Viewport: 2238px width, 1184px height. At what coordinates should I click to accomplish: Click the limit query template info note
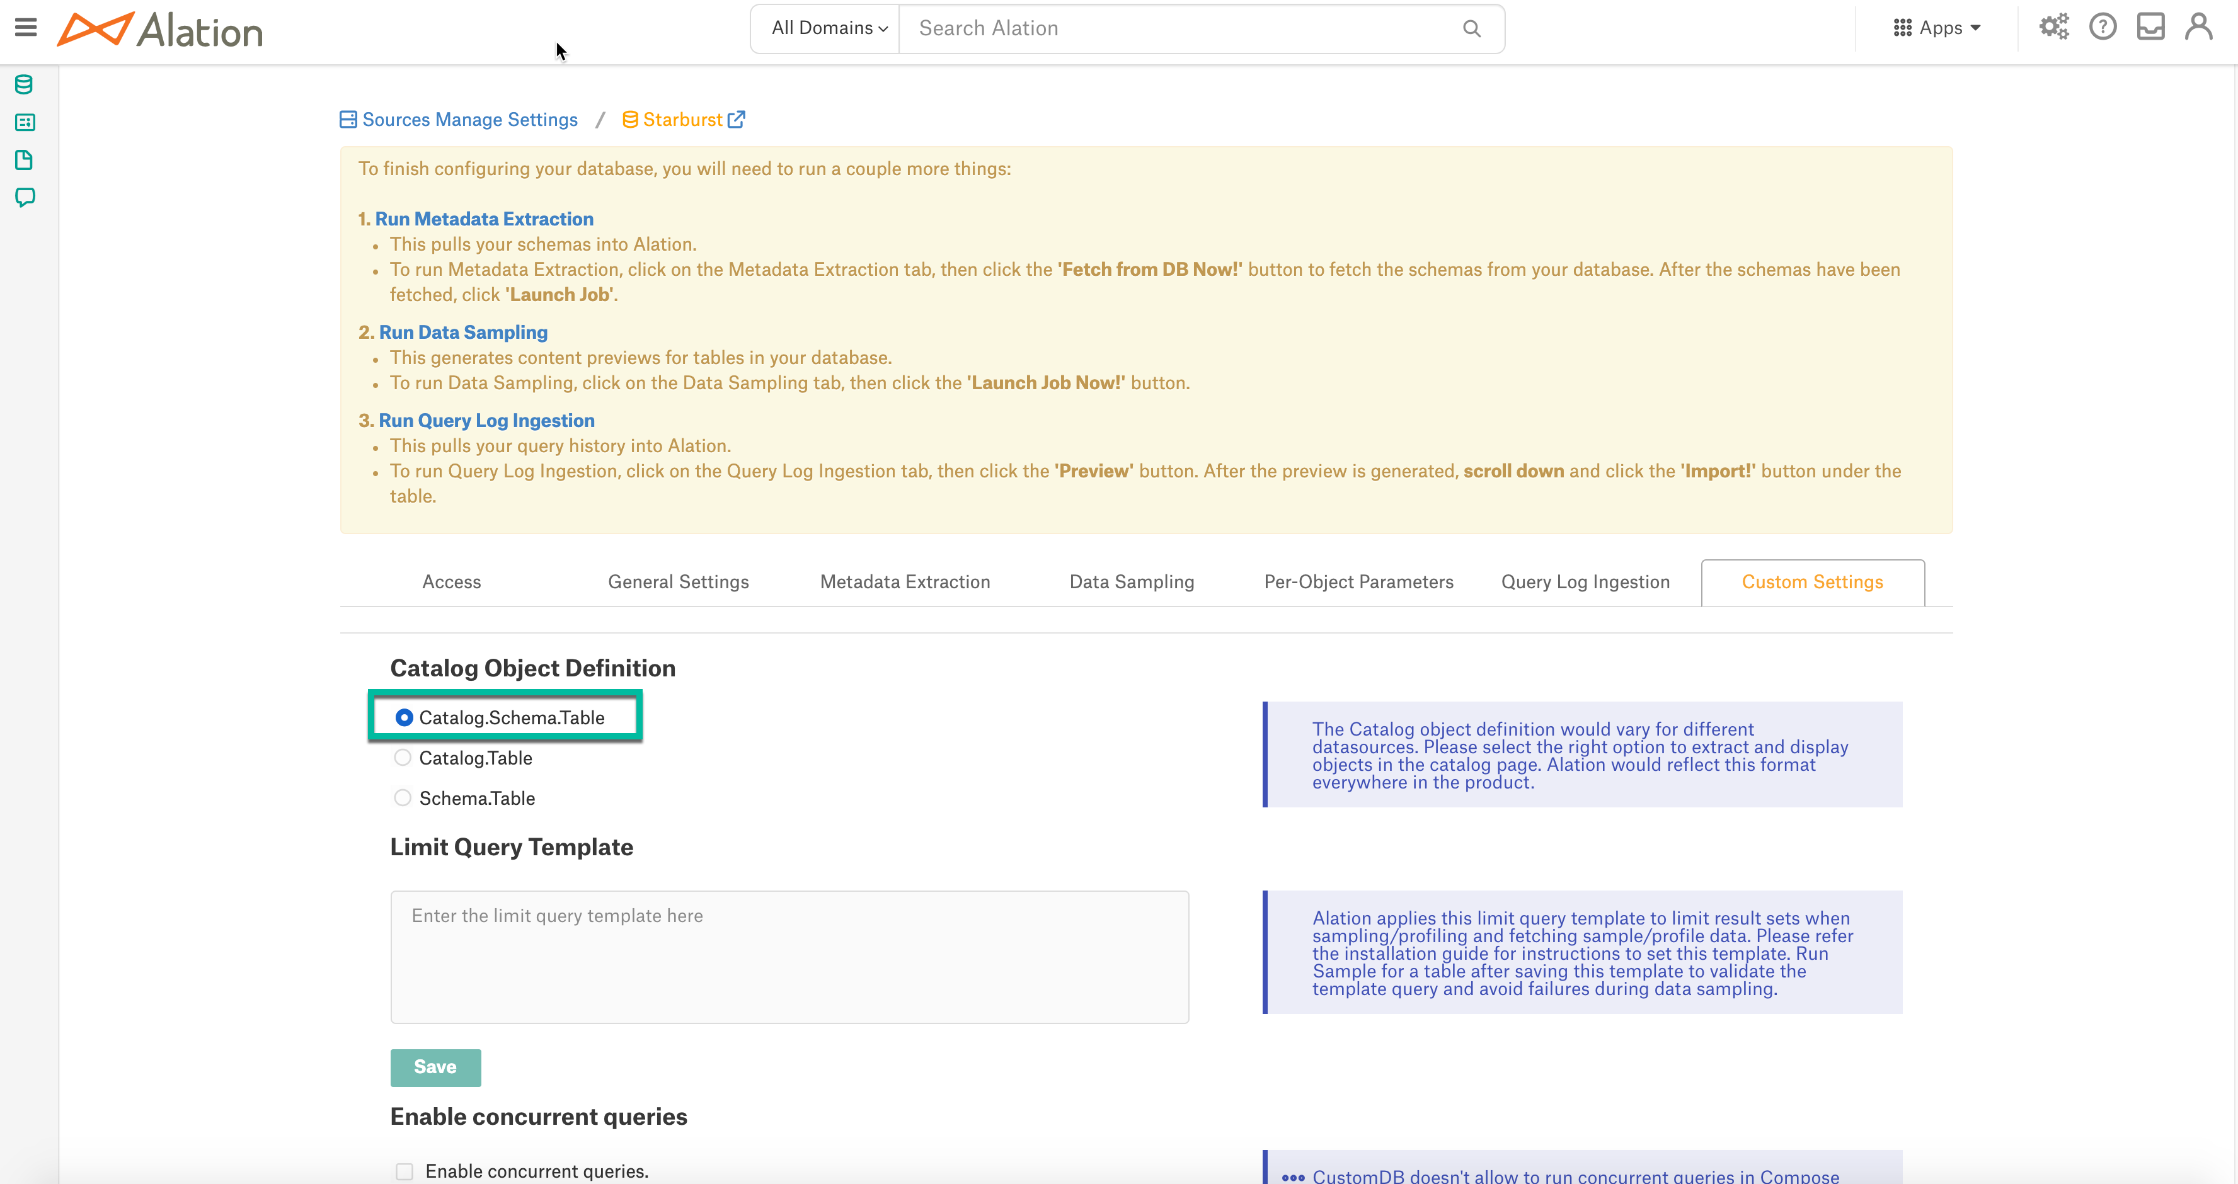[x=1582, y=952]
